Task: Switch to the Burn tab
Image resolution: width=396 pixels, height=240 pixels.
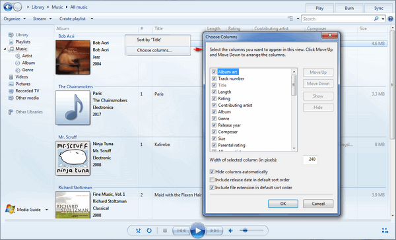Action: click(349, 8)
